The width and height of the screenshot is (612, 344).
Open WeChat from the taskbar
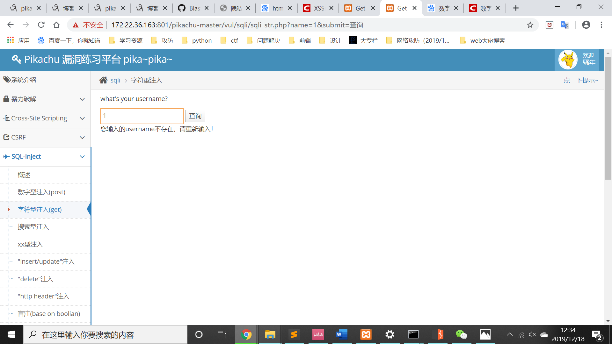(461, 334)
